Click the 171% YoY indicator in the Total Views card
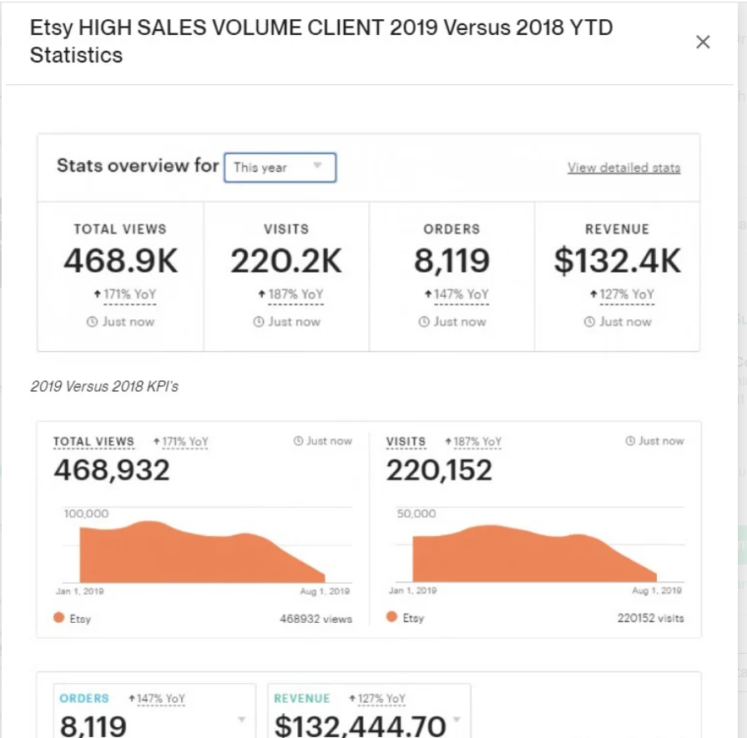Screen dimensions: 747x738 click(124, 294)
